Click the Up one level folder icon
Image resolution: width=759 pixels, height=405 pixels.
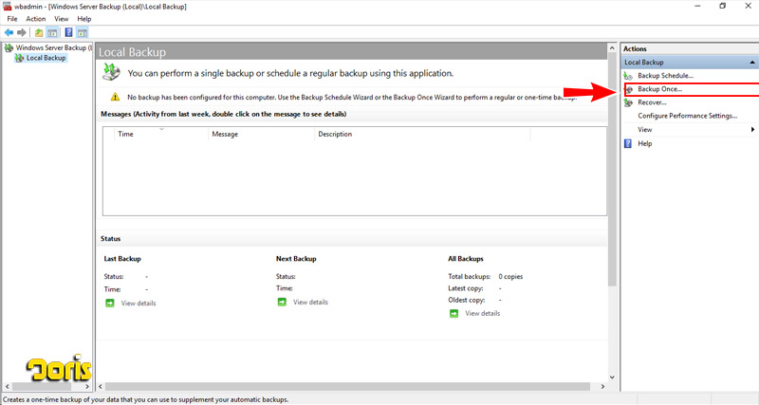point(39,32)
